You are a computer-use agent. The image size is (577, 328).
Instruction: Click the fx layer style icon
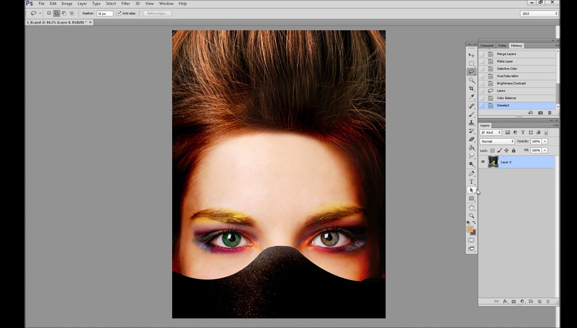coord(505,302)
